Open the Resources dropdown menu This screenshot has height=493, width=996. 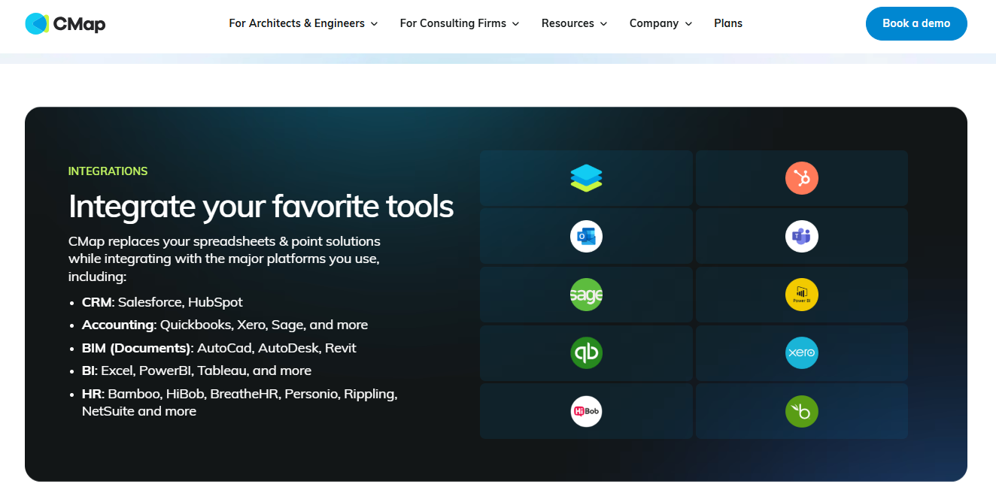point(574,23)
